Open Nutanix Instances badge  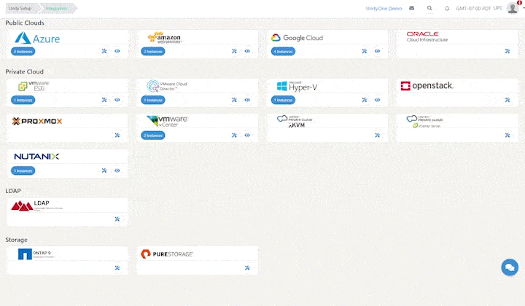point(23,171)
